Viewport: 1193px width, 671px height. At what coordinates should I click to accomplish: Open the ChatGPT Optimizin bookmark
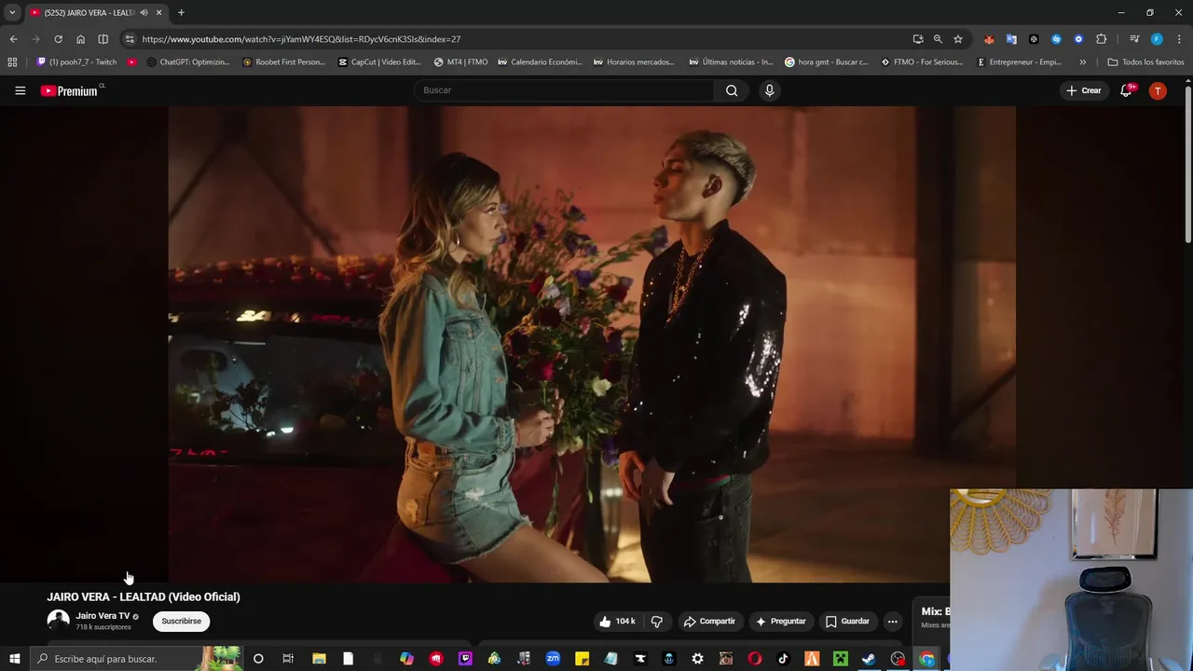tap(188, 62)
